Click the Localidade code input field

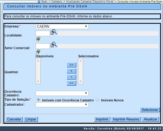[x=42, y=33]
